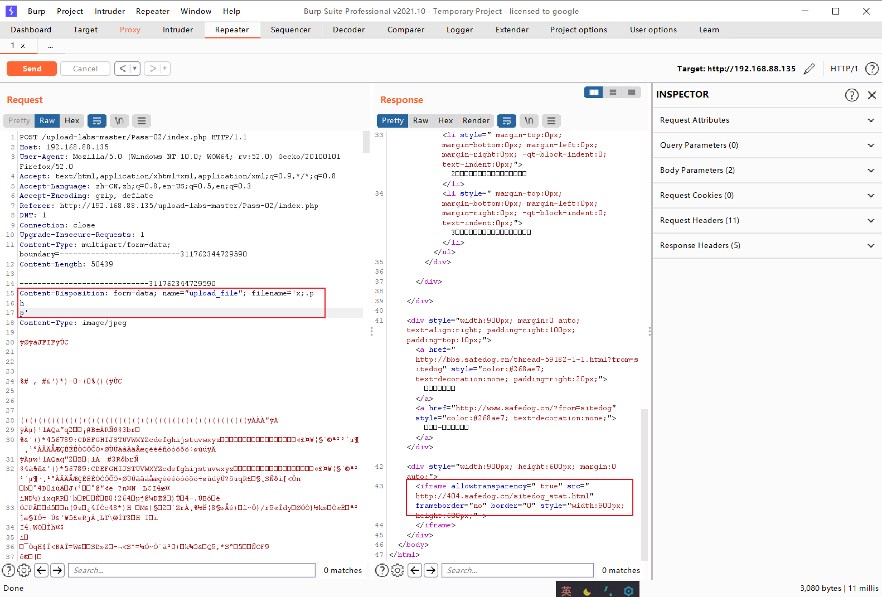
Task: Expand Request Headers (11) section
Action: [767, 221]
